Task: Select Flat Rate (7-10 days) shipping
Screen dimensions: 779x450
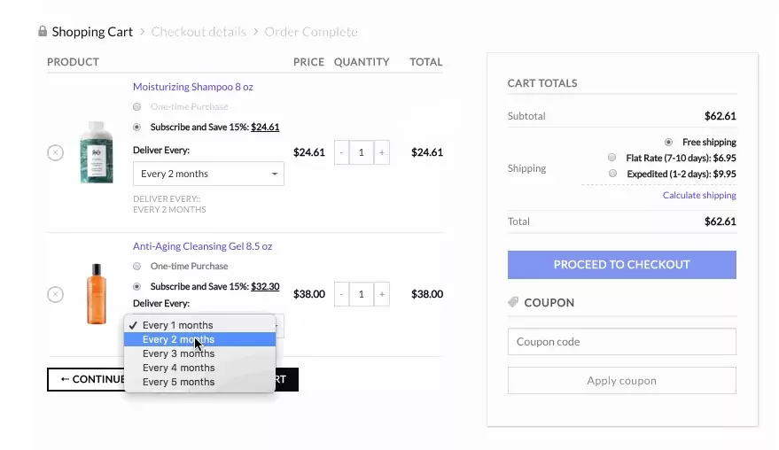Action: pyautogui.click(x=612, y=158)
